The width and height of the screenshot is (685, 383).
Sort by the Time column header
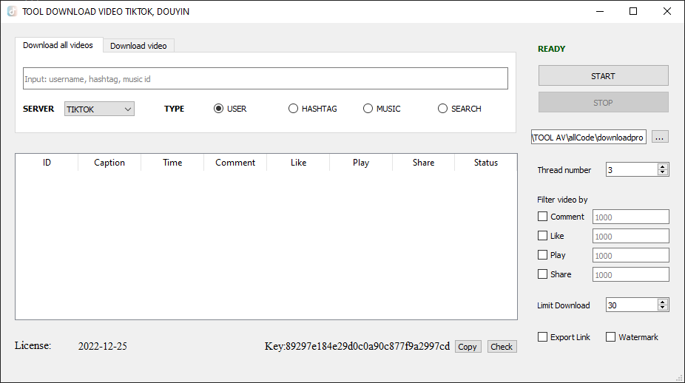(172, 163)
